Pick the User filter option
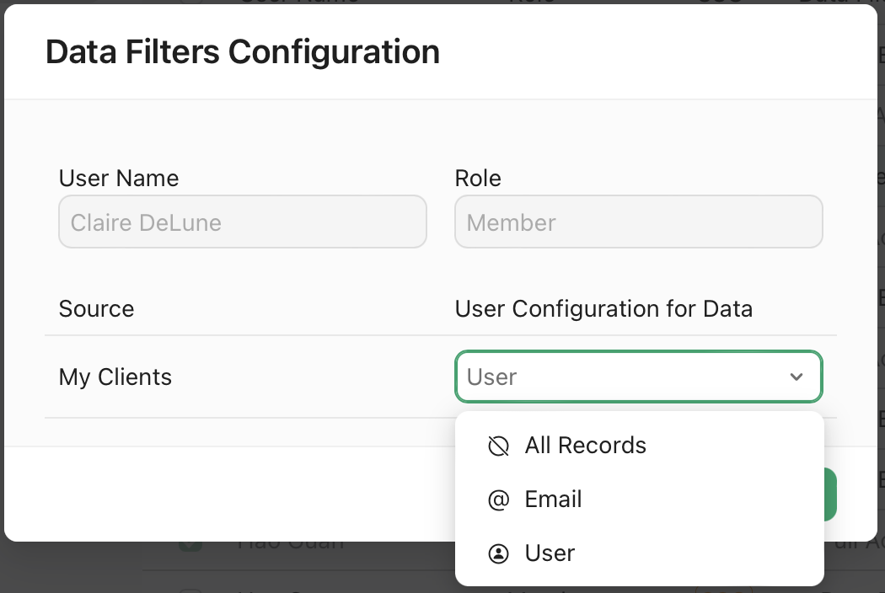Viewport: 885px width, 593px height. pos(550,553)
